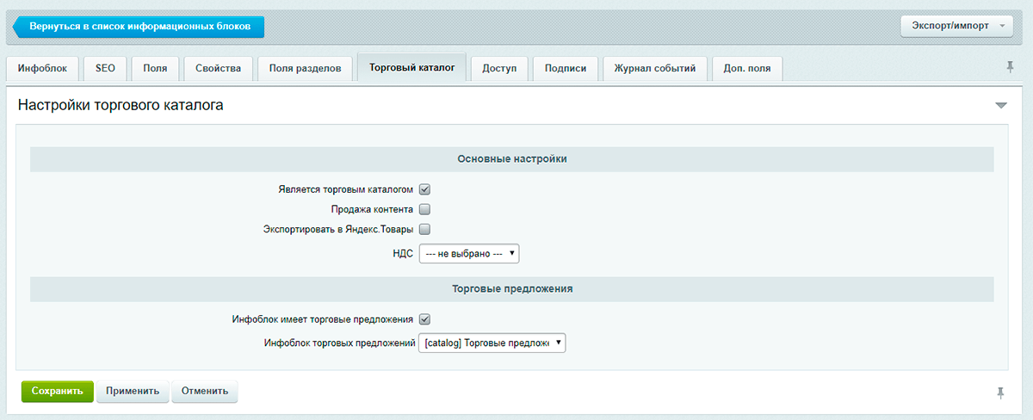Enable the Продажа контента checkbox
1033x420 pixels.
[x=424, y=209]
